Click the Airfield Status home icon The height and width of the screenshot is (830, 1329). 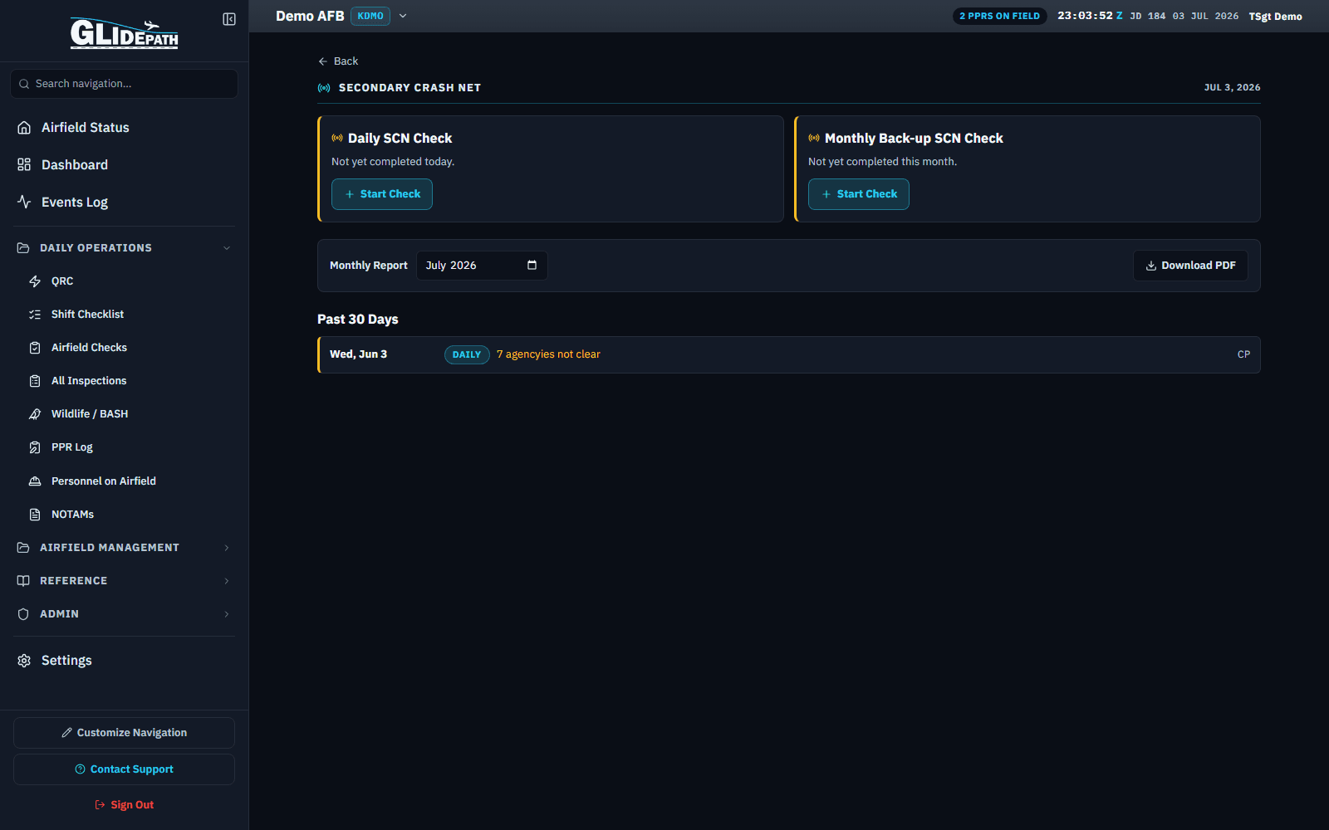click(x=24, y=128)
